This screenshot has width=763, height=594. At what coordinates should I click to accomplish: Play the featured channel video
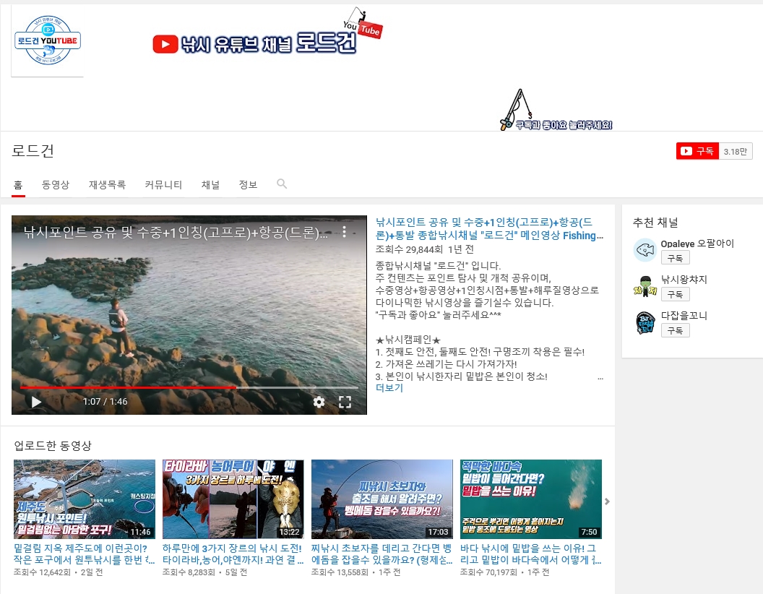pyautogui.click(x=36, y=403)
